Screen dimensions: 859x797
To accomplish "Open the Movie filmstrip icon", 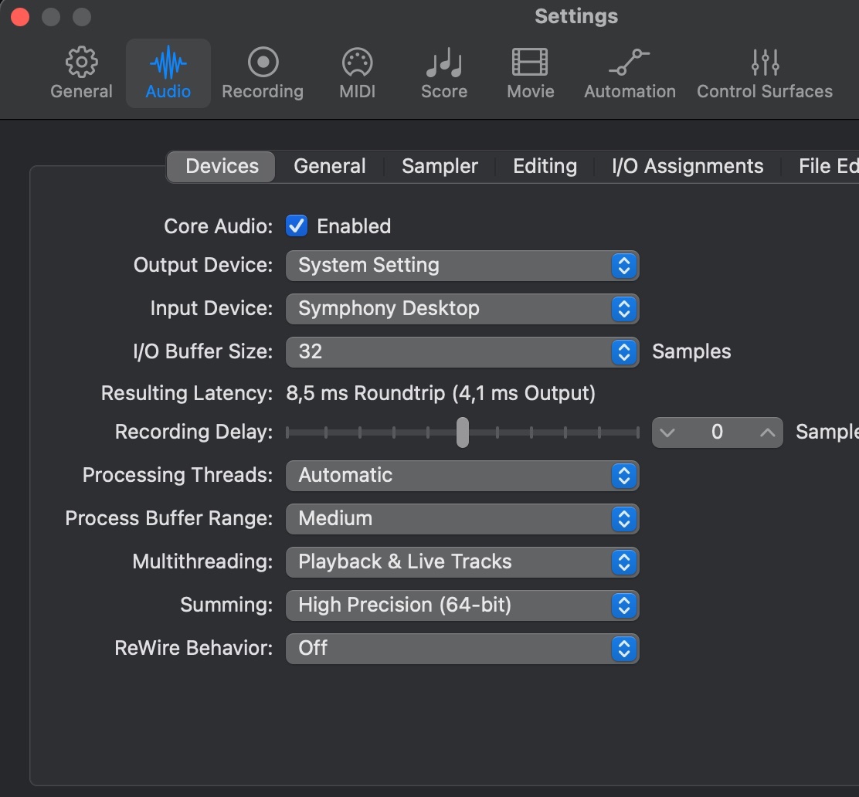I will 530,63.
